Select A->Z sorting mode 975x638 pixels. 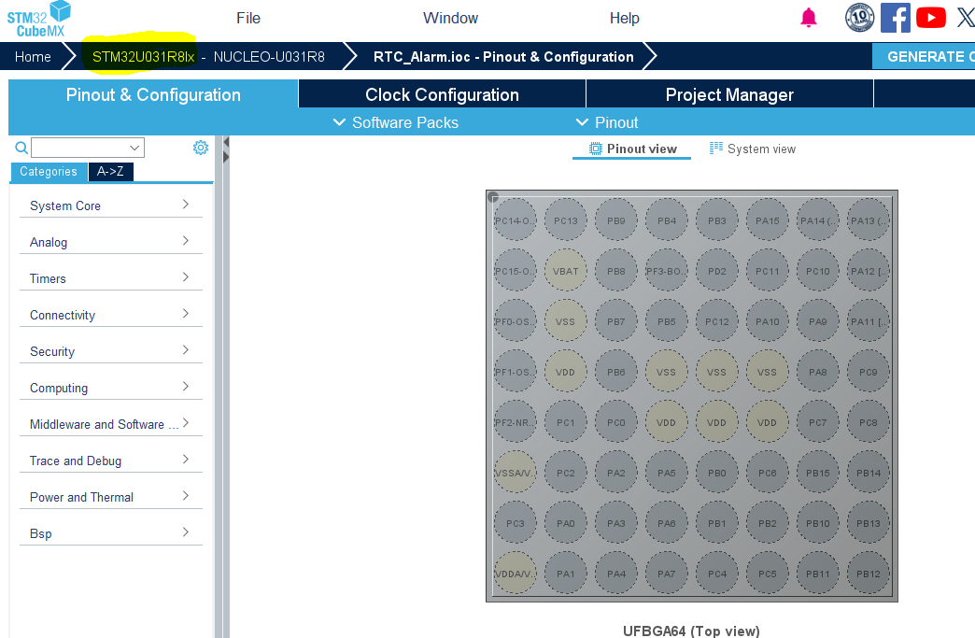[109, 172]
